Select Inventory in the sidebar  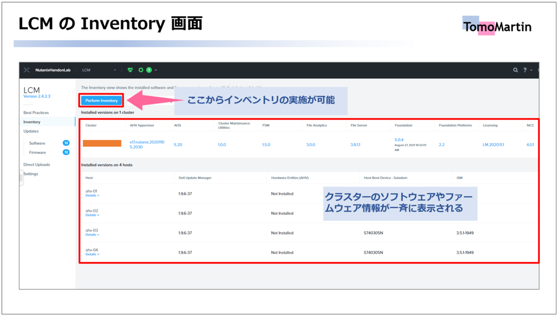[x=32, y=122]
